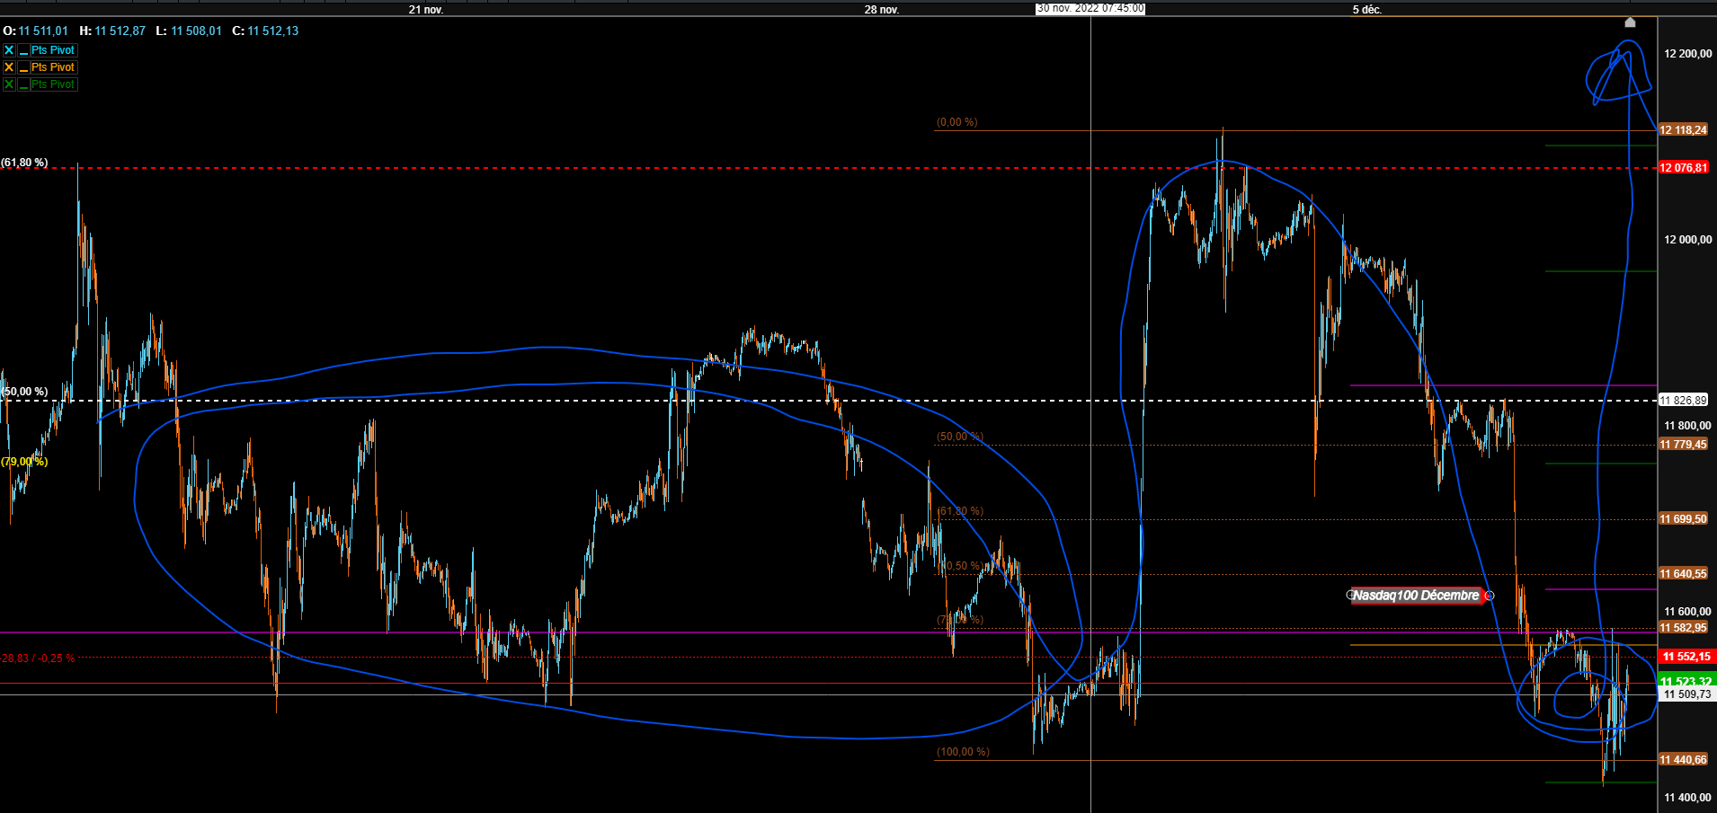
Task: Select the Nasdaq100 Décembre text annotation
Action: tap(1416, 596)
